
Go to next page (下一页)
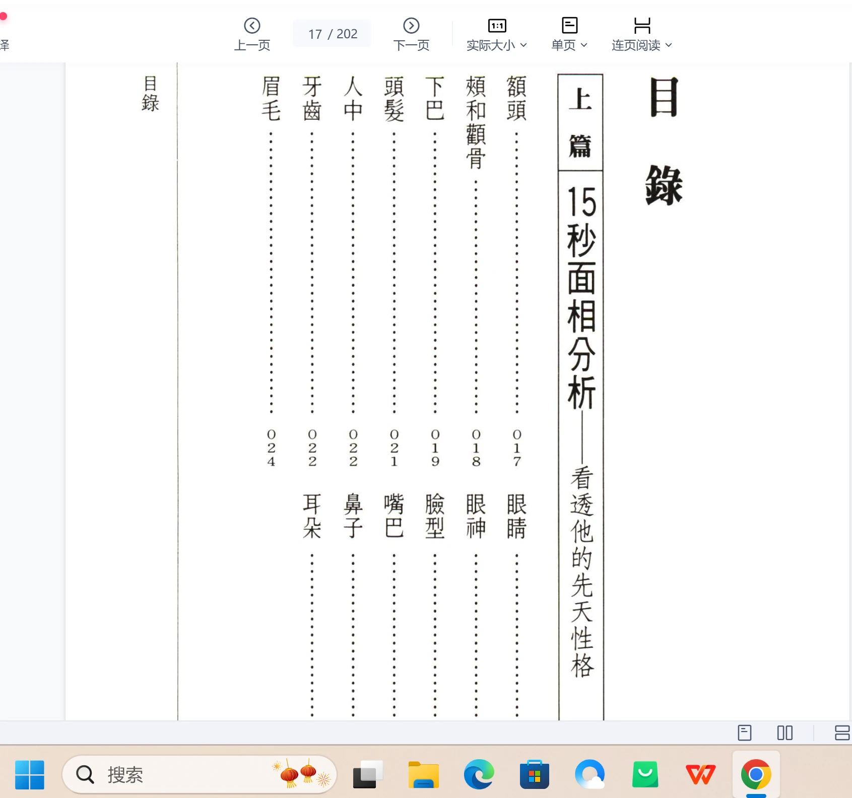(x=411, y=34)
